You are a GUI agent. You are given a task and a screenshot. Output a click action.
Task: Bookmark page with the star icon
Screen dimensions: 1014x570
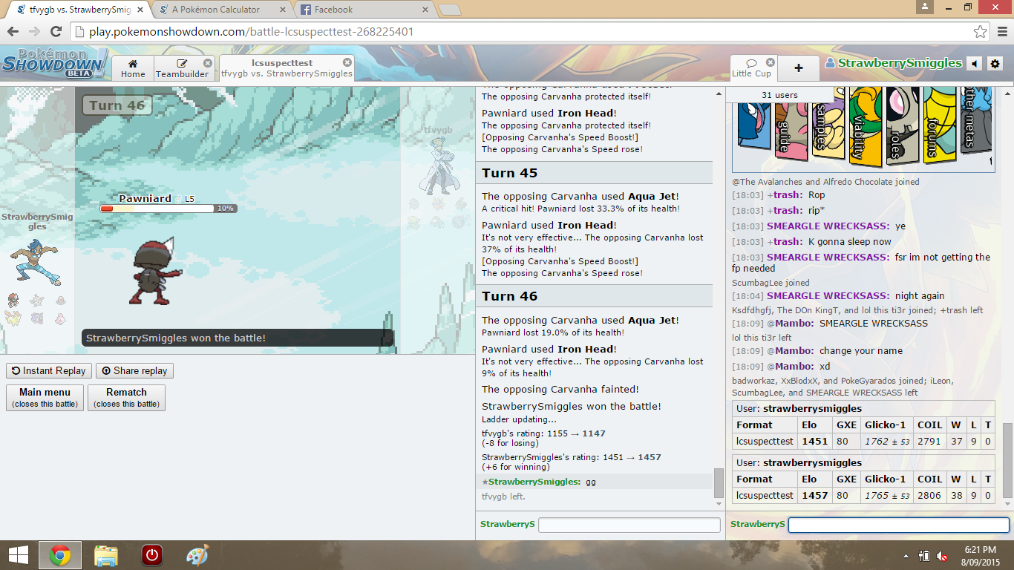coord(980,32)
